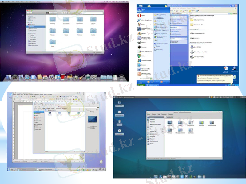Select Applications in the Finder sidebar
Viewport: 246px width, 184px height.
coord(34,28)
